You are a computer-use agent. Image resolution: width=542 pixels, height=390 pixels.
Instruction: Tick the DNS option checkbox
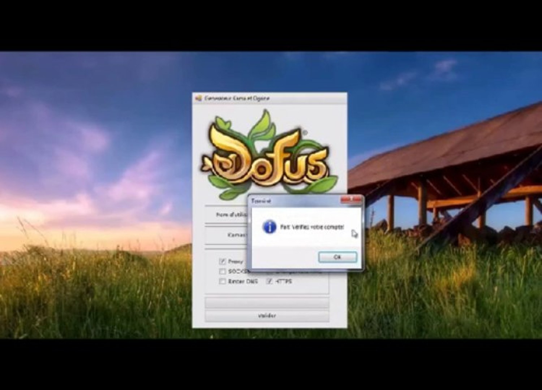coord(222,281)
